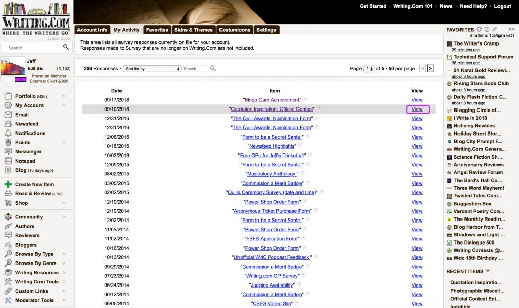Open Reviewers with its sidebar icon
519x308 pixels.
[x=8, y=235]
